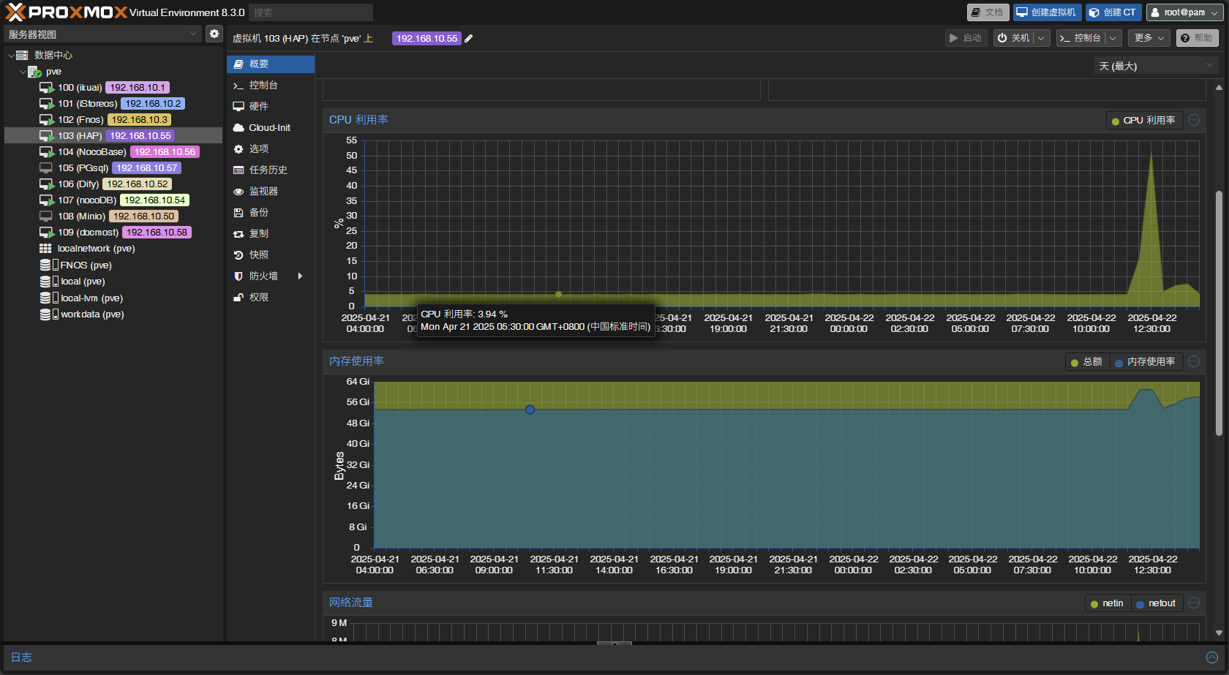This screenshot has height=675, width=1229.
Task: Click the 关机 shutdown button
Action: [x=1014, y=38]
